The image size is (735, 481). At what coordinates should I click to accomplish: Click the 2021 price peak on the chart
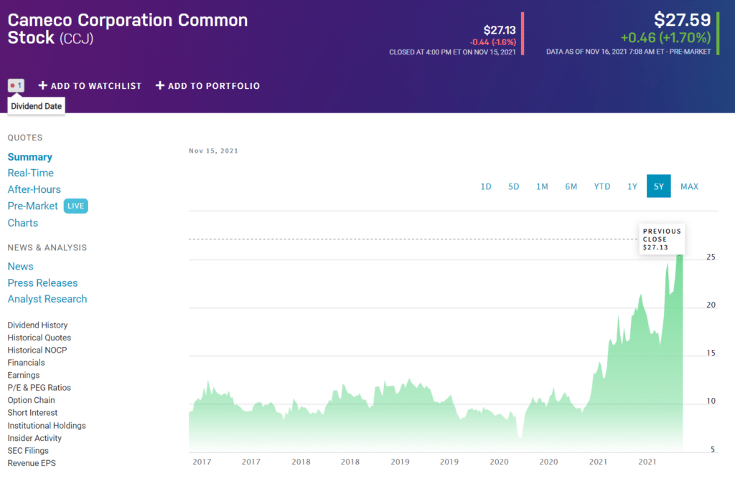tap(679, 259)
